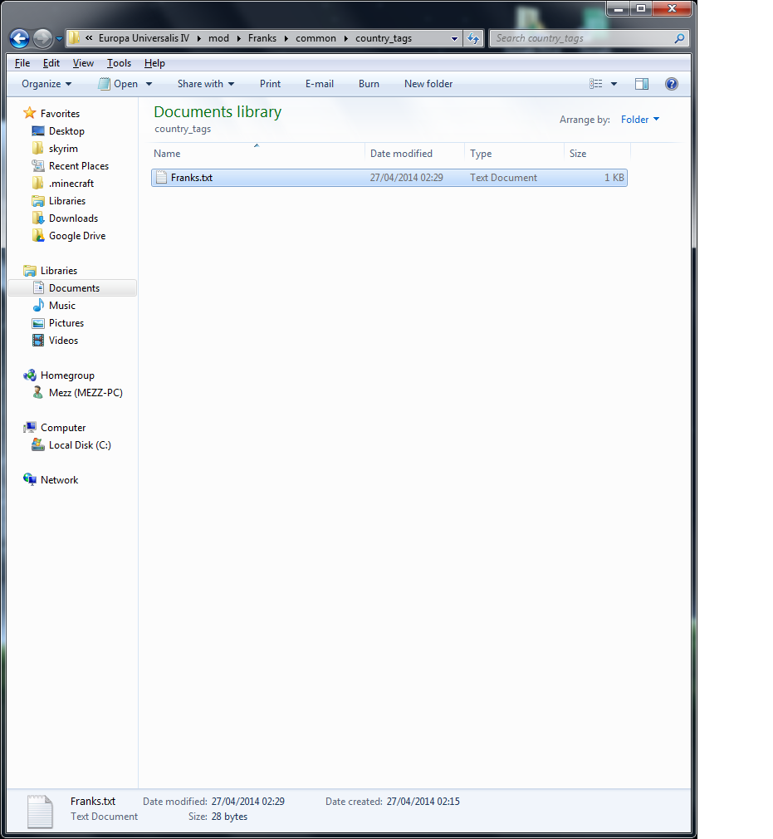This screenshot has height=839, width=773.
Task: Open the Organize dropdown
Action: (x=46, y=84)
